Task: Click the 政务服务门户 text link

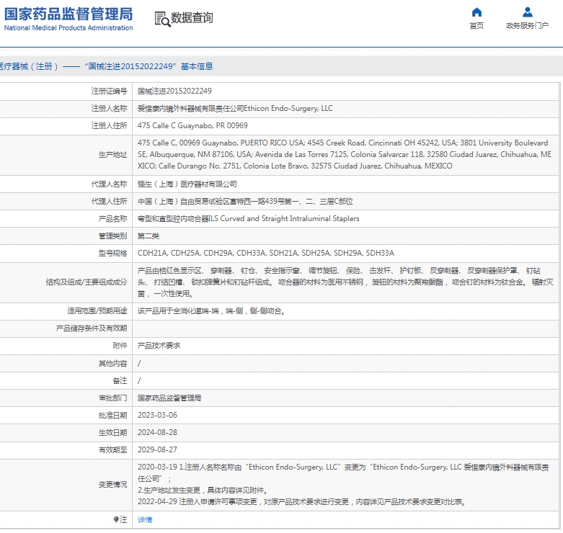Action: click(x=527, y=25)
